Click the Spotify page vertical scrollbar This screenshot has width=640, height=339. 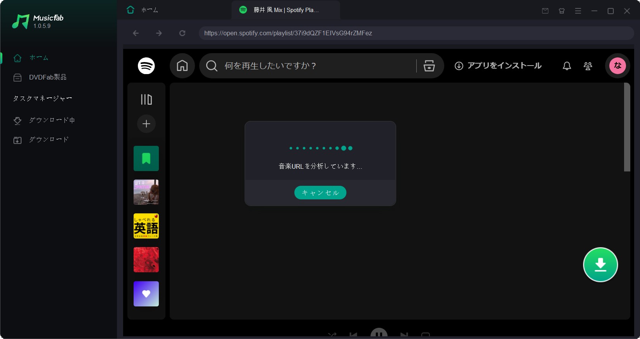tap(627, 127)
